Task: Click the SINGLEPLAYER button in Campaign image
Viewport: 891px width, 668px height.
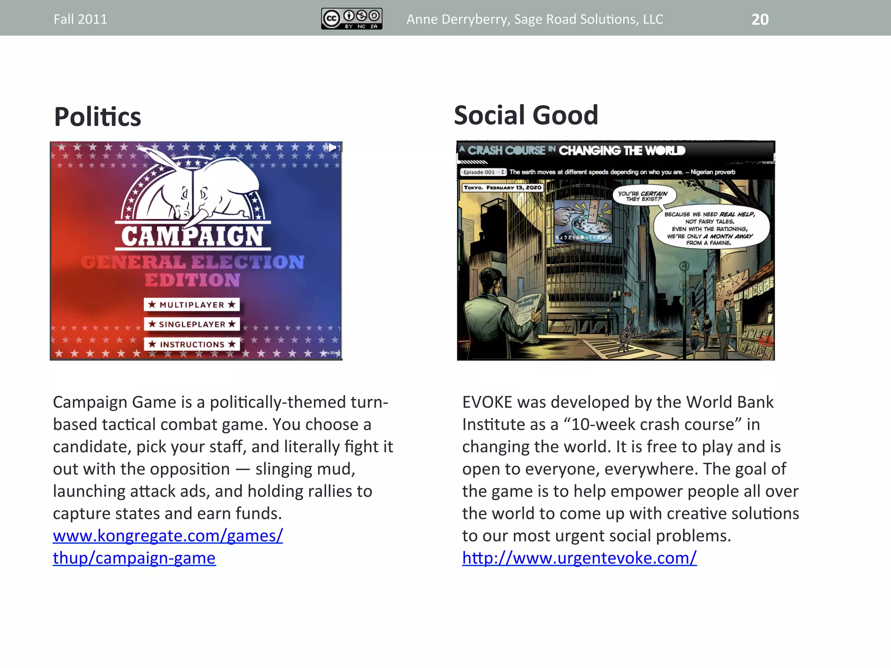Action: 192,324
